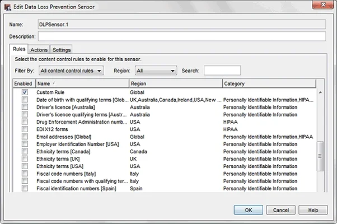
Task: Switch to the Rules tab
Action: [19, 49]
